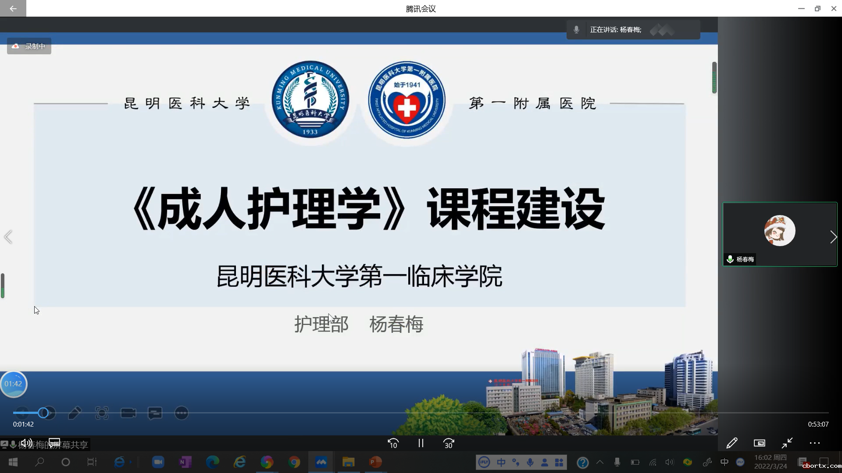Open Tencent Meeting in the taskbar

click(x=321, y=462)
